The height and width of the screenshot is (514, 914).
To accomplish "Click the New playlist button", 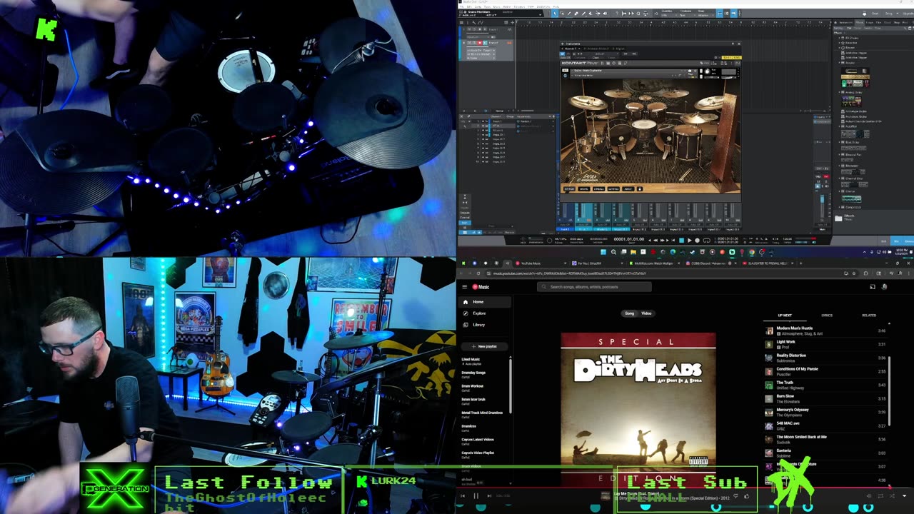I will click(x=486, y=346).
